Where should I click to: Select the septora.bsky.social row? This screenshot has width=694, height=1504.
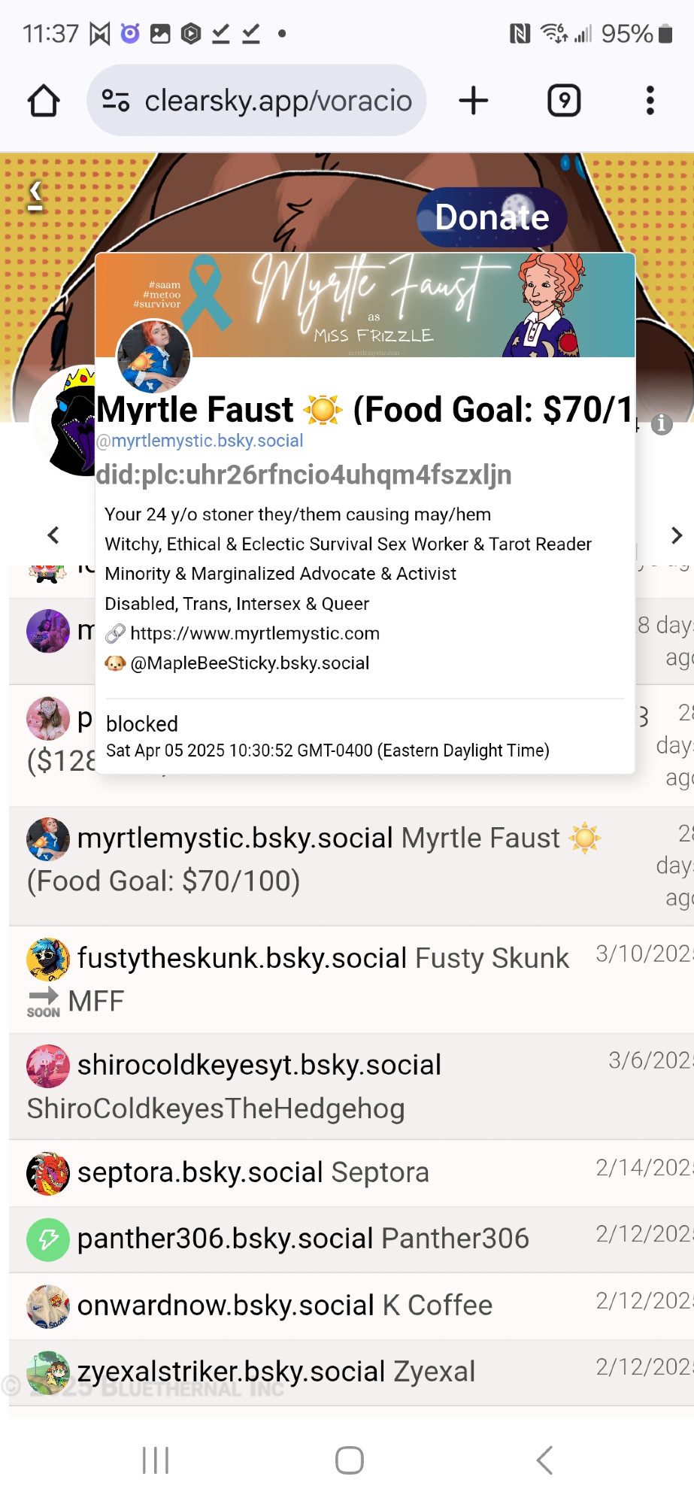tap(351, 1173)
